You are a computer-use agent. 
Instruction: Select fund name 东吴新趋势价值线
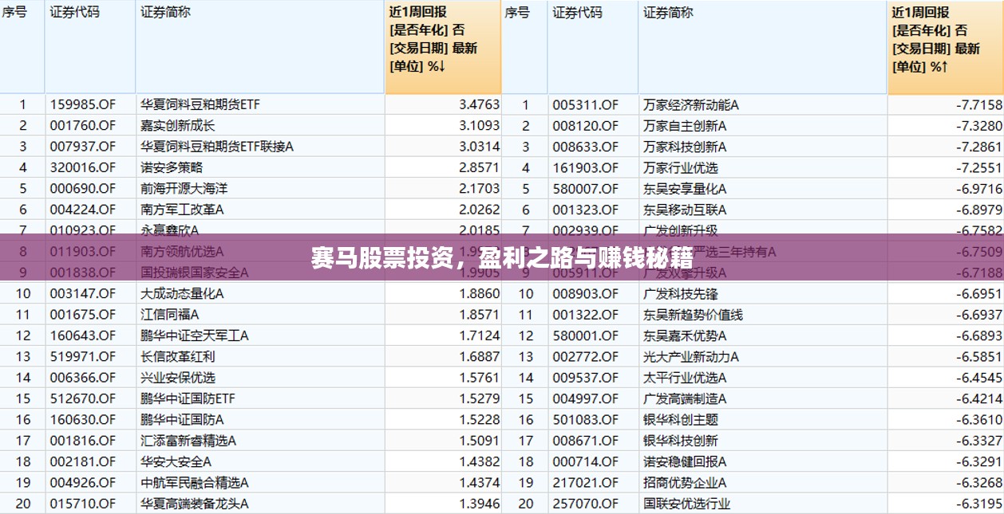pyautogui.click(x=693, y=315)
